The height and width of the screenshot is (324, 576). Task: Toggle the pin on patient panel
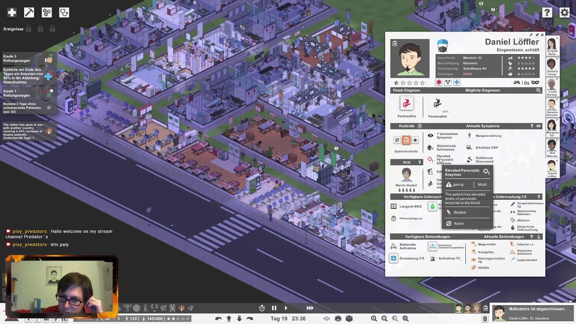pyautogui.click(x=537, y=35)
